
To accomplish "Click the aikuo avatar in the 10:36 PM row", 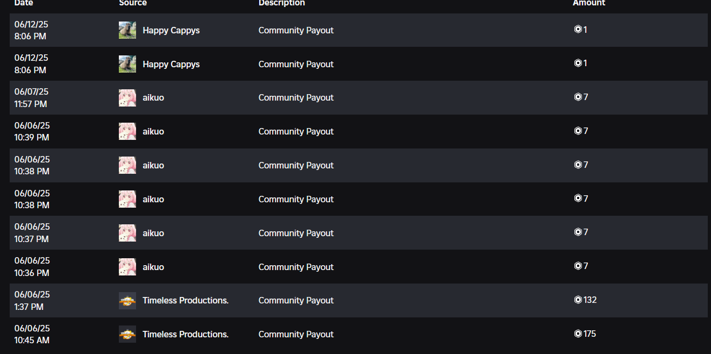I will coord(127,267).
